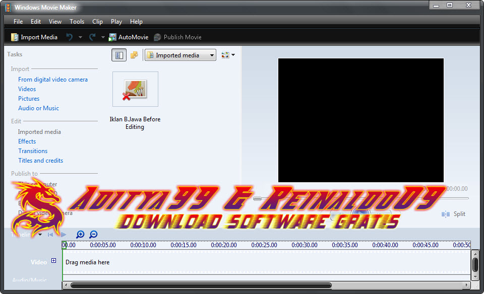This screenshot has width=484, height=294.
Task: Select Imported media under Edit
Action: coord(39,132)
